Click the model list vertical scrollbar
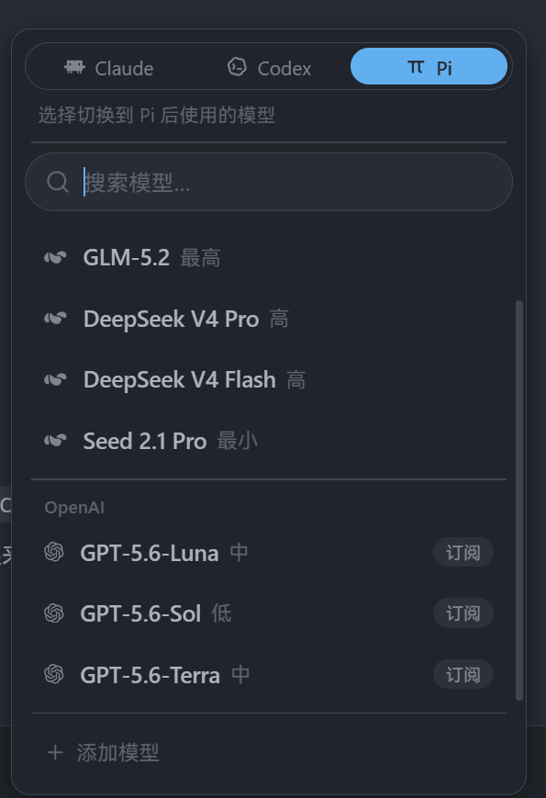 coord(519,500)
